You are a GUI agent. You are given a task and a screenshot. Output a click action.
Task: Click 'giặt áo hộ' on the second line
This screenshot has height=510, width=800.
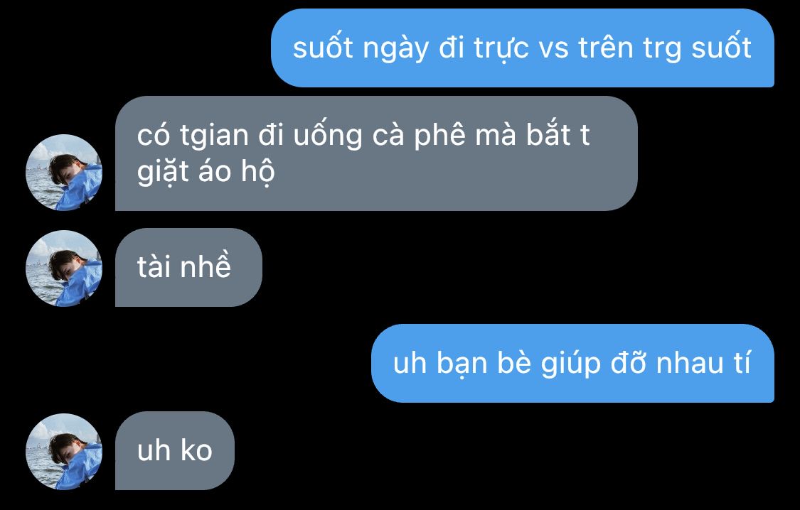206,171
